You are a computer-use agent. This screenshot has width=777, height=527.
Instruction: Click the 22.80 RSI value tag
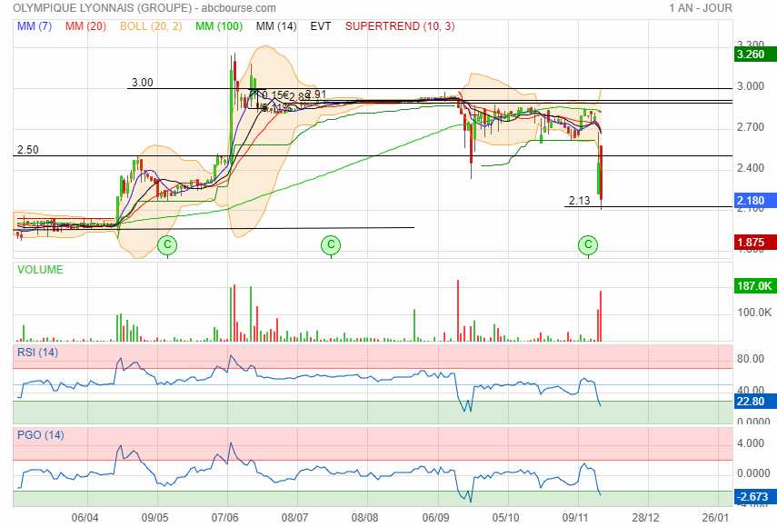point(754,402)
